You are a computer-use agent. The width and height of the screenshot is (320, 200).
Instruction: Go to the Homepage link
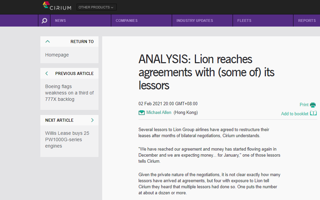pyautogui.click(x=57, y=55)
